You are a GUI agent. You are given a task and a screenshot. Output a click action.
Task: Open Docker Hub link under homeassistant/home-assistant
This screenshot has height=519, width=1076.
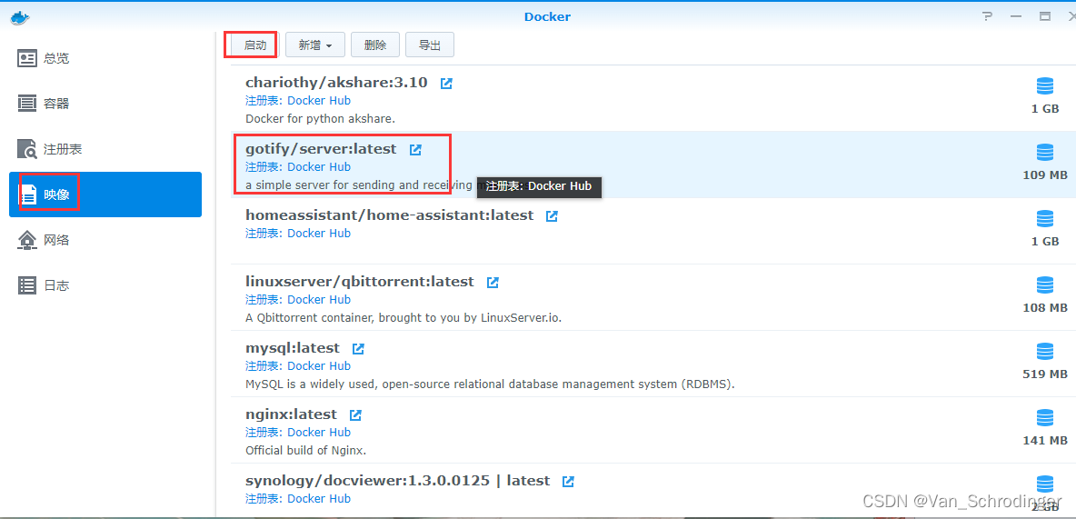click(x=319, y=234)
